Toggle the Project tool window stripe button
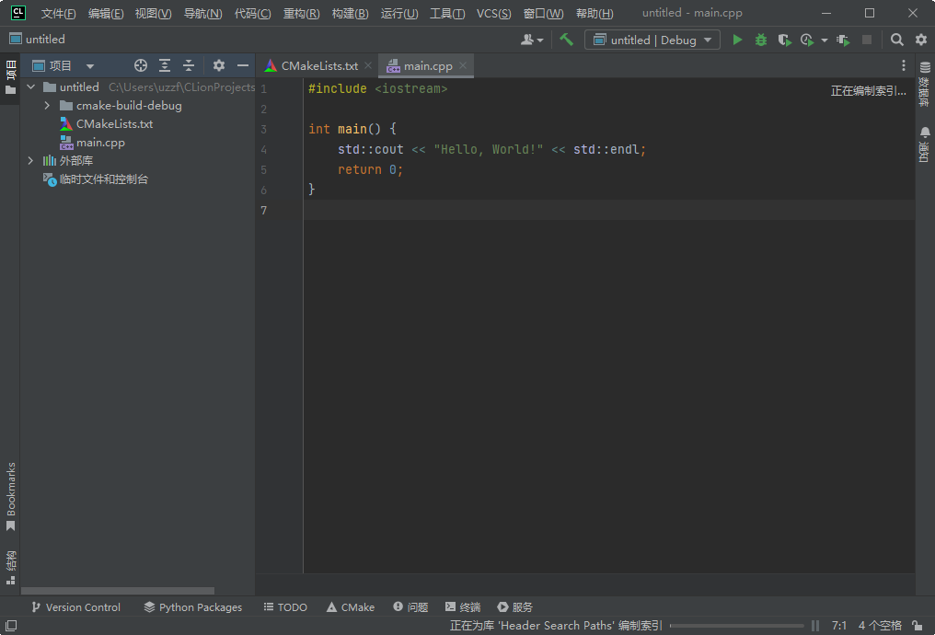935x635 pixels. click(10, 77)
